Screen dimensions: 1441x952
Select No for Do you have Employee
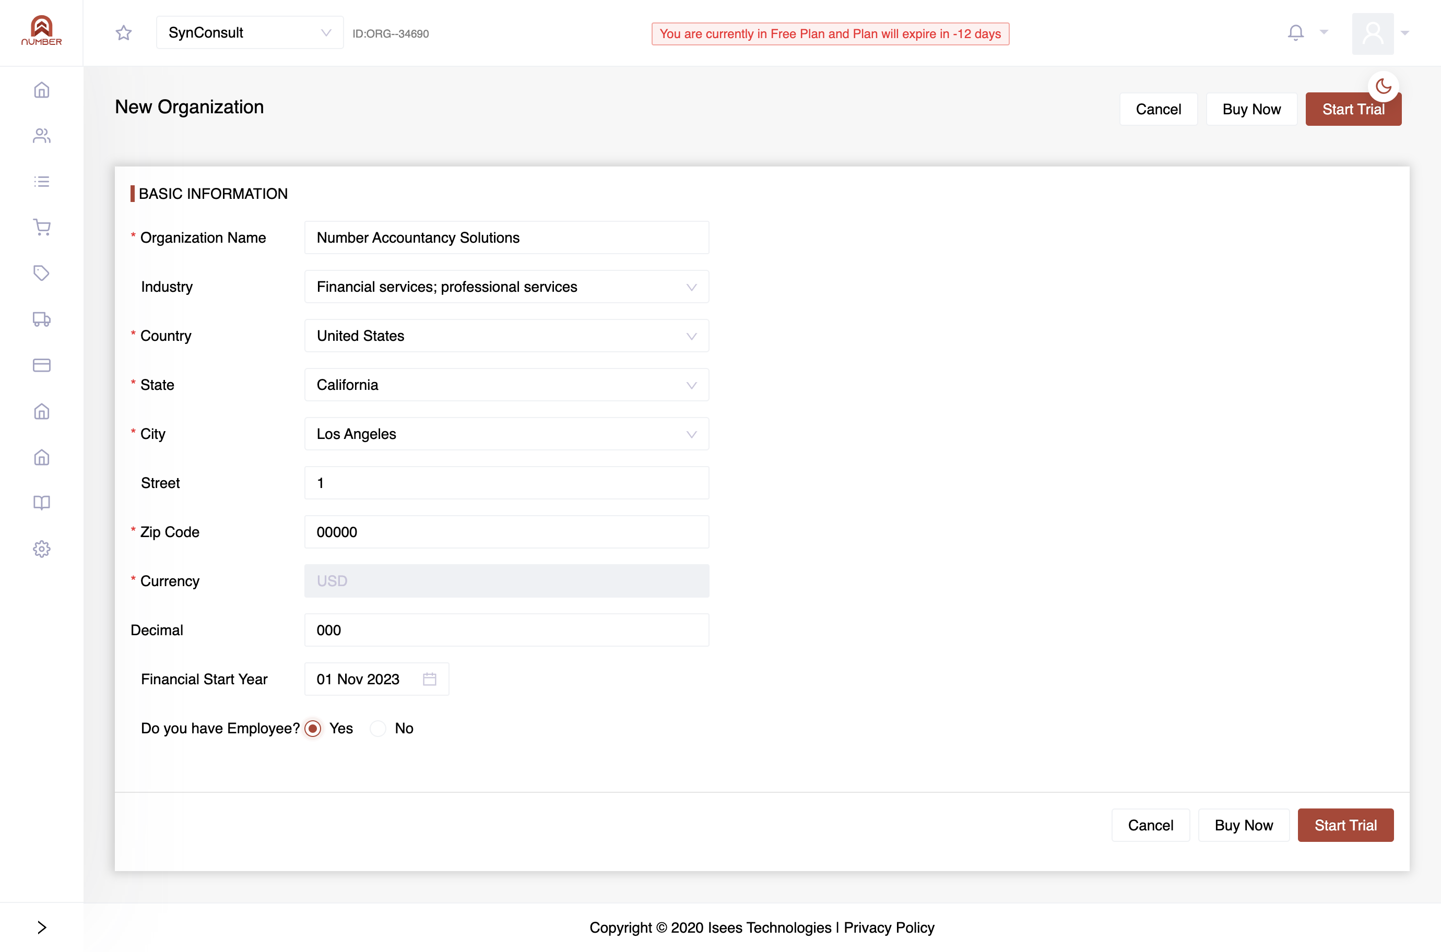(377, 728)
